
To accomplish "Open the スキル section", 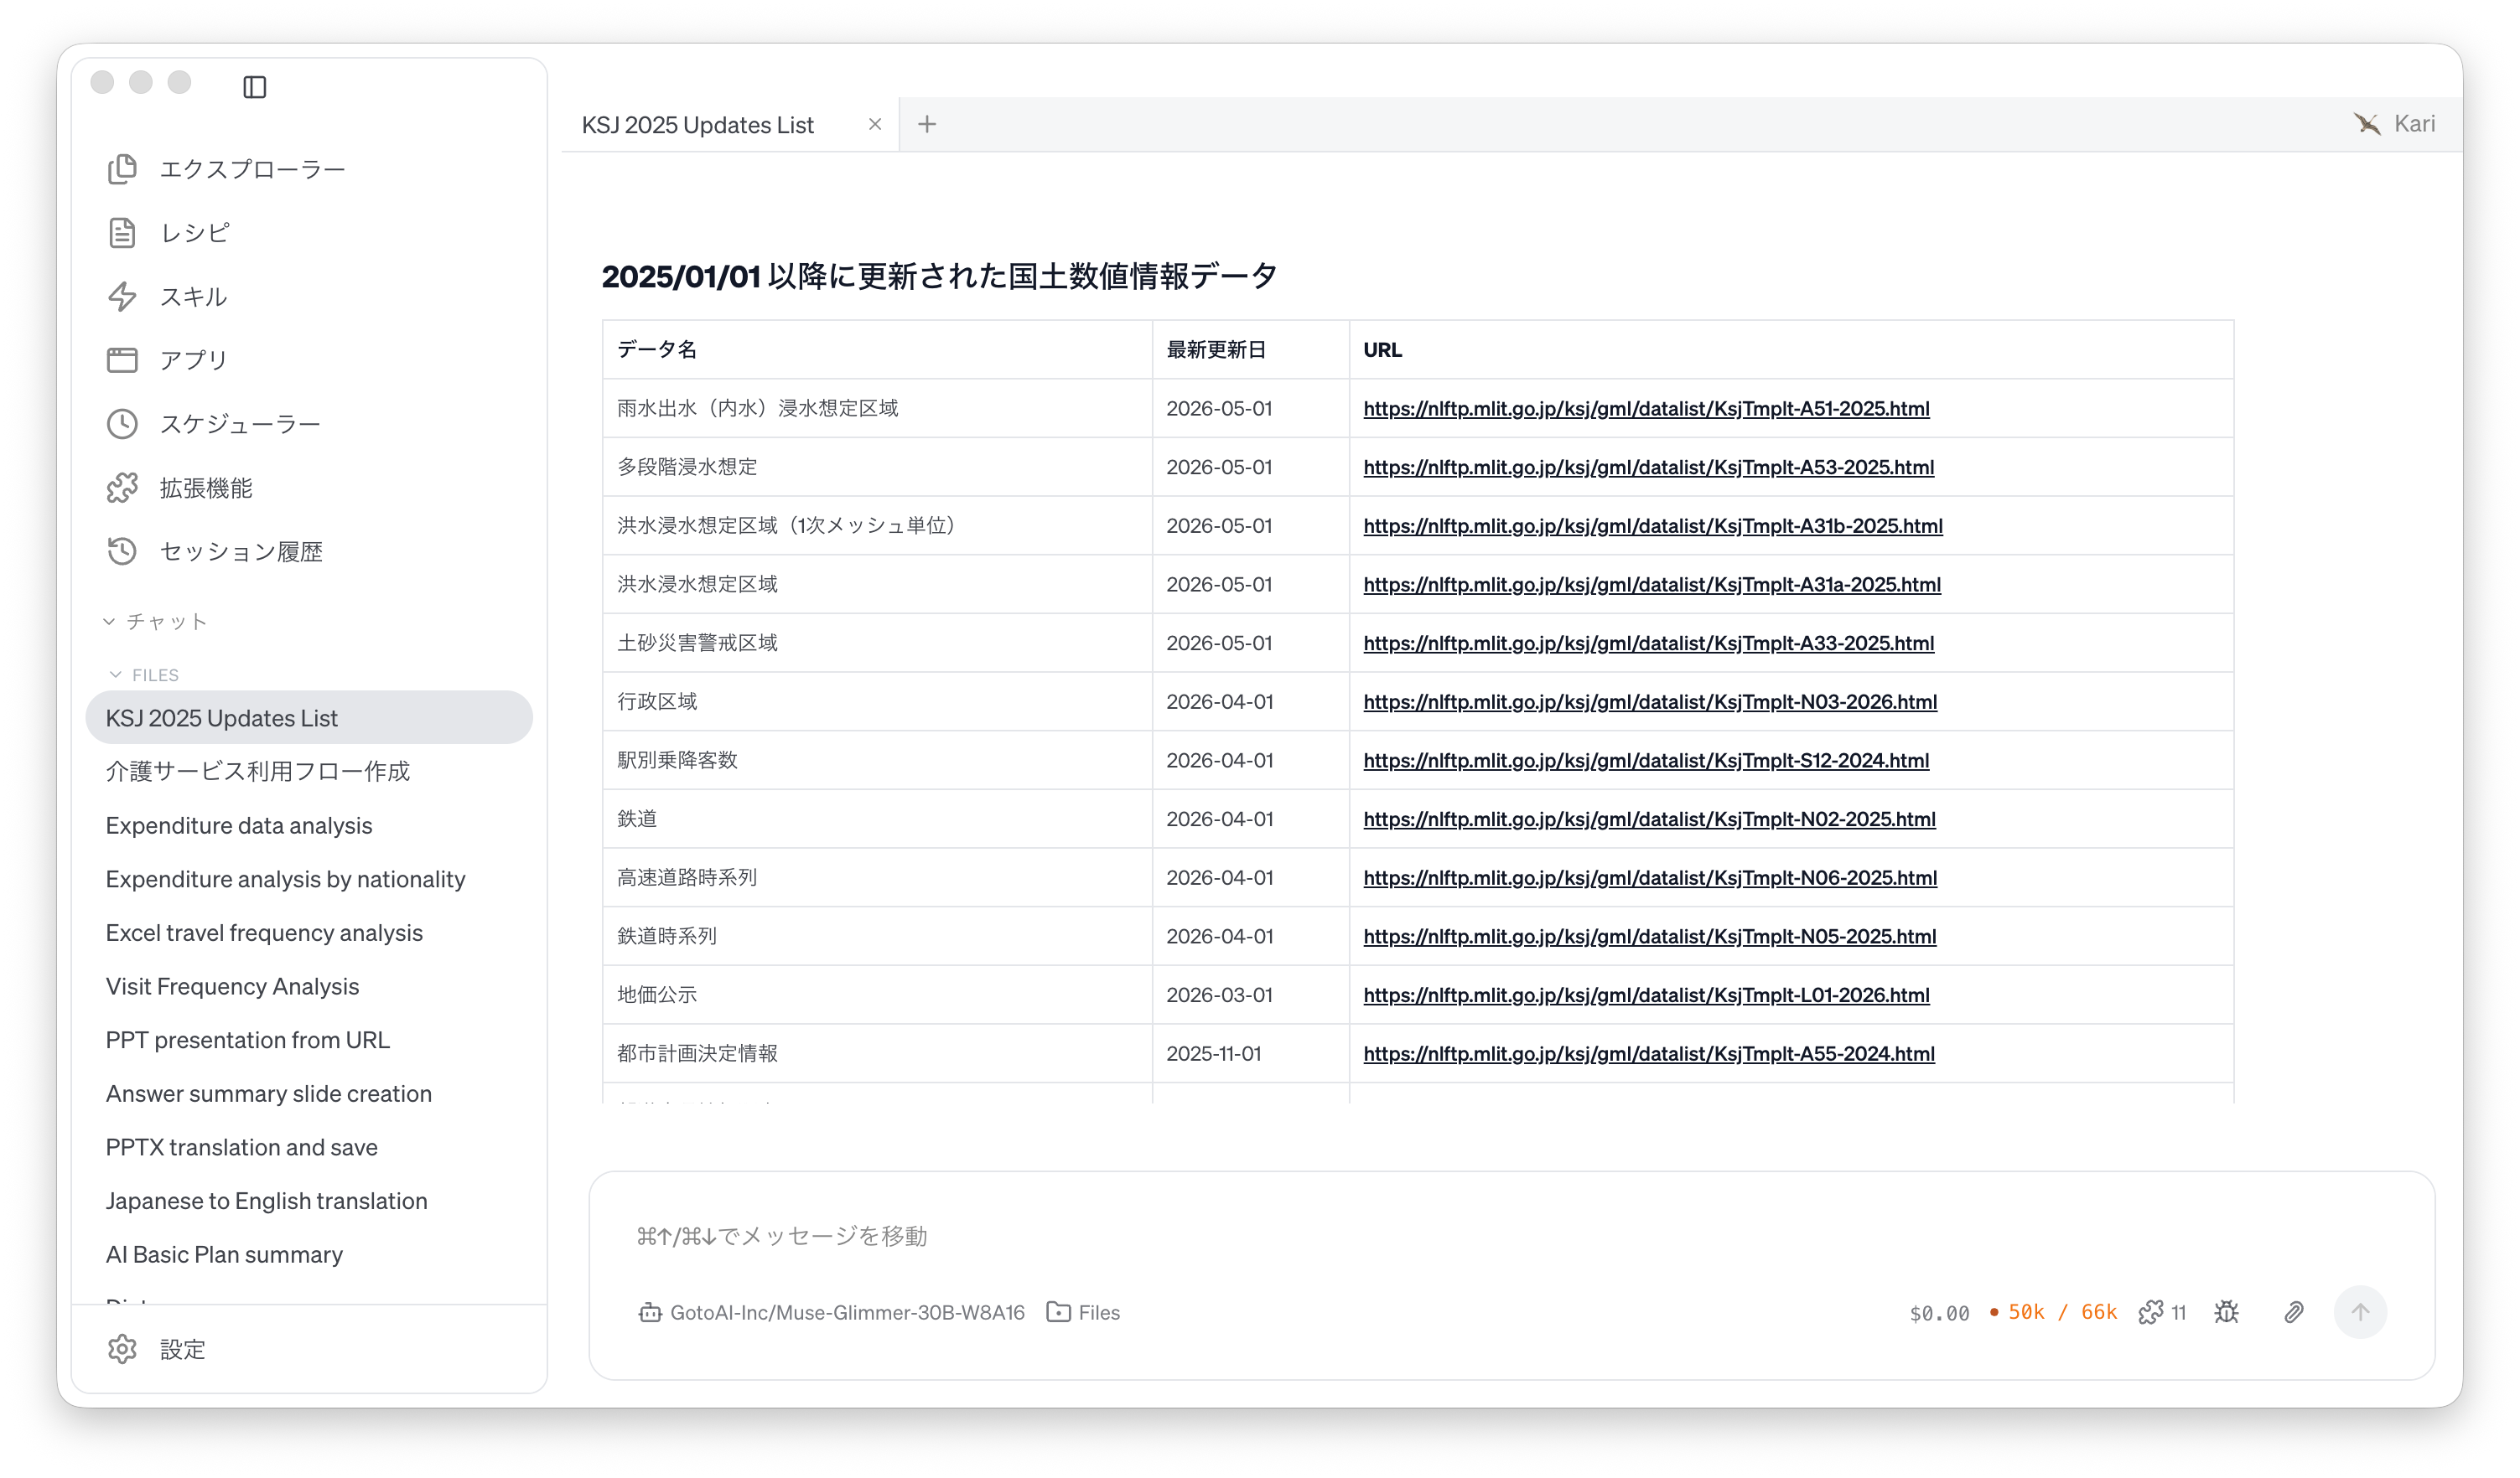I will click(167, 297).
